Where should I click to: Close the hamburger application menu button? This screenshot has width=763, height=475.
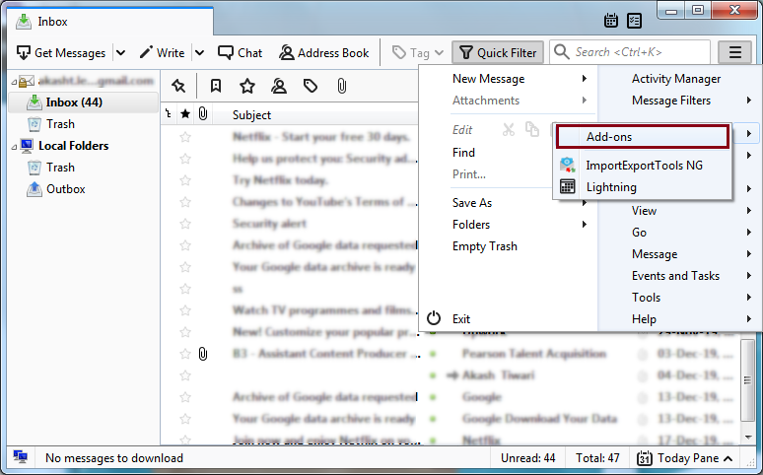735,52
